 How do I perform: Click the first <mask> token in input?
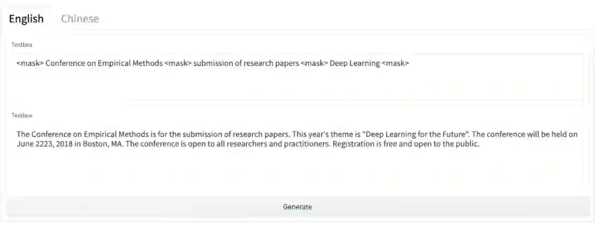point(30,63)
